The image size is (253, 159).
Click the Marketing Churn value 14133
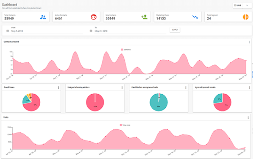(x=161, y=19)
